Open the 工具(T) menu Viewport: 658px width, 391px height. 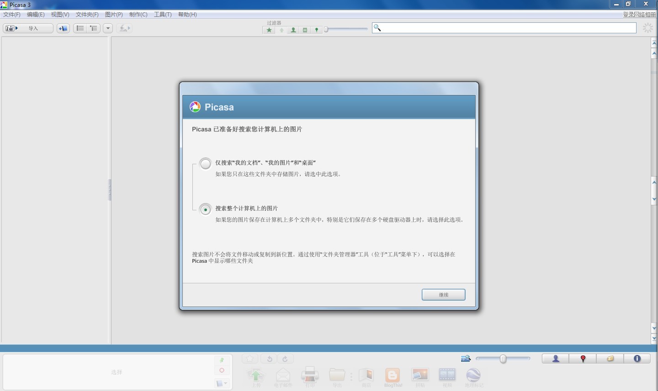pos(163,15)
